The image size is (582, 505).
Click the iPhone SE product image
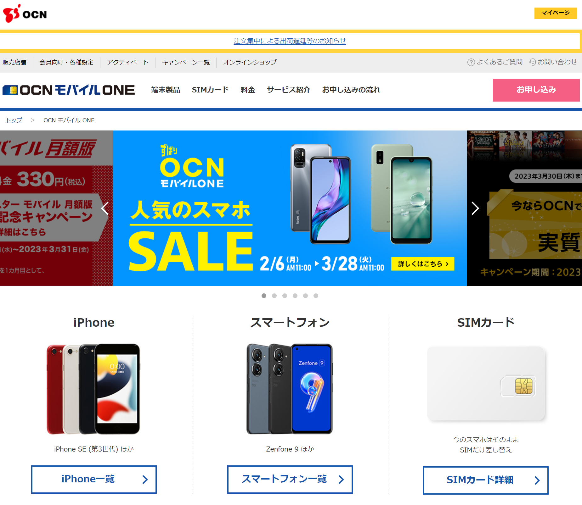pyautogui.click(x=93, y=389)
